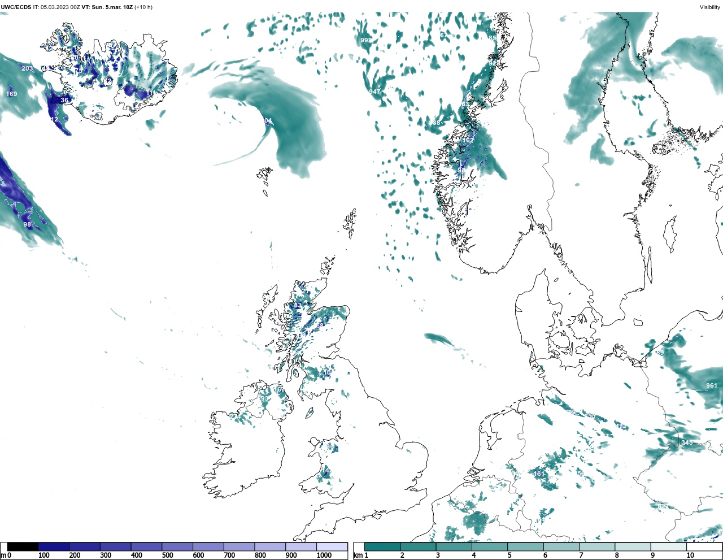The image size is (723, 560).
Task: Select the 500–600 m legend swatch
Action: click(x=177, y=546)
